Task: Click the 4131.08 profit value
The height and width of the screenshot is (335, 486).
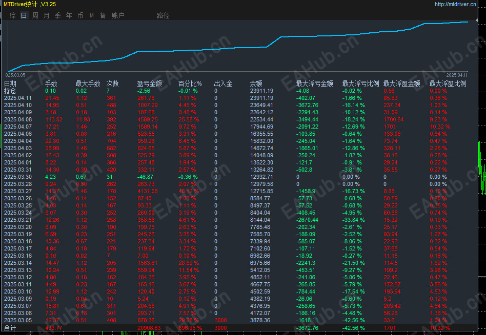Action: 148,191
